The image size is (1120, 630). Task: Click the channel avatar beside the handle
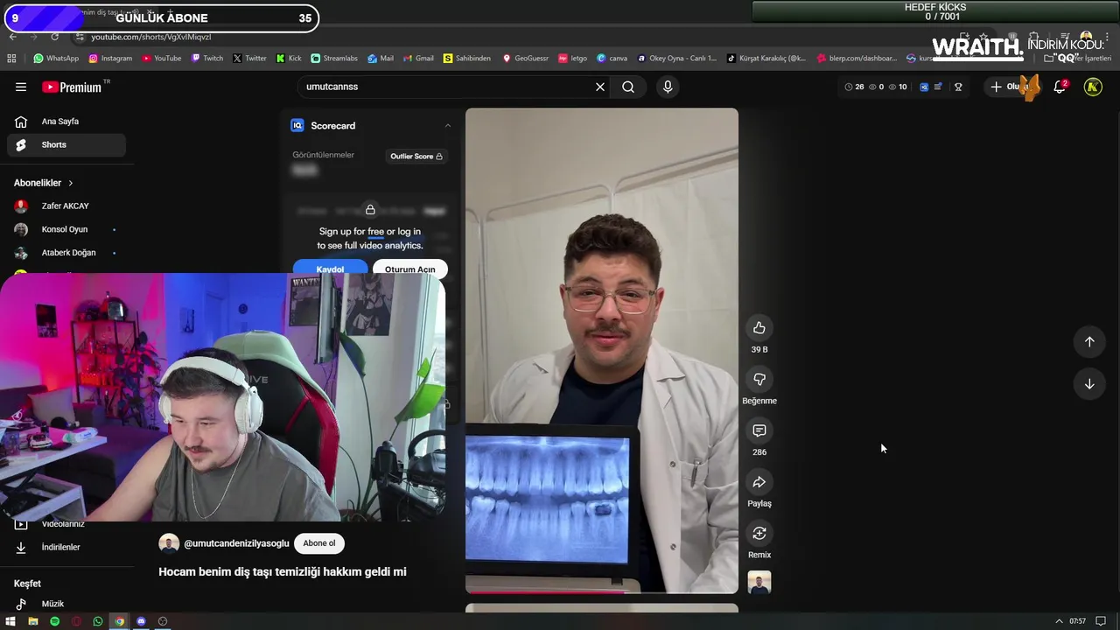coord(169,543)
